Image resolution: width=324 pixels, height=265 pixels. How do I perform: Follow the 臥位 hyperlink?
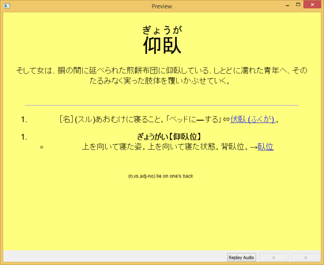pos(265,147)
